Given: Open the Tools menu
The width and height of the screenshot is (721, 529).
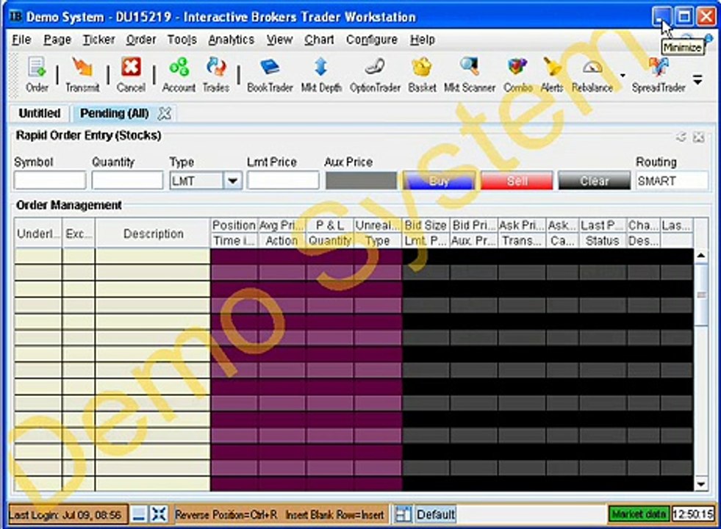Looking at the screenshot, I should click(182, 40).
